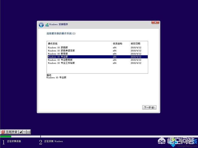Select Windows 10 专业工作站版 entry
The image size is (198, 148).
tap(98, 63)
